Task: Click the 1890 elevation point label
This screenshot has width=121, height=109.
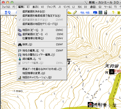Action: click(x=18, y=91)
